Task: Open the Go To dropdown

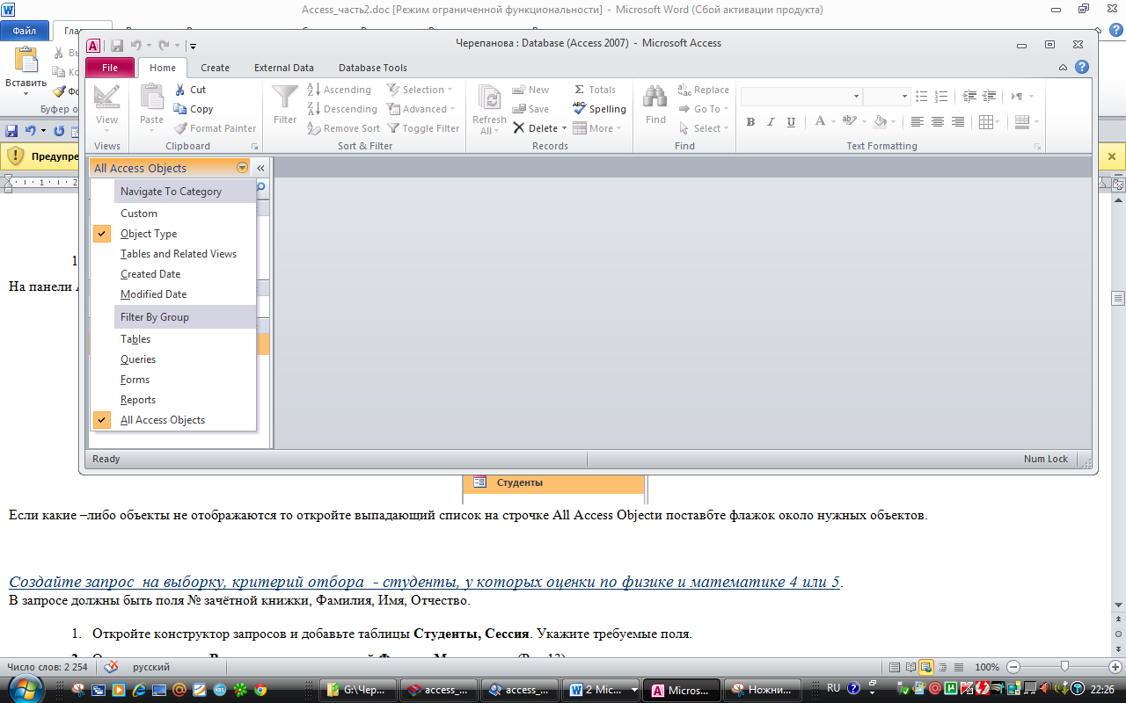Action: pyautogui.click(x=704, y=109)
